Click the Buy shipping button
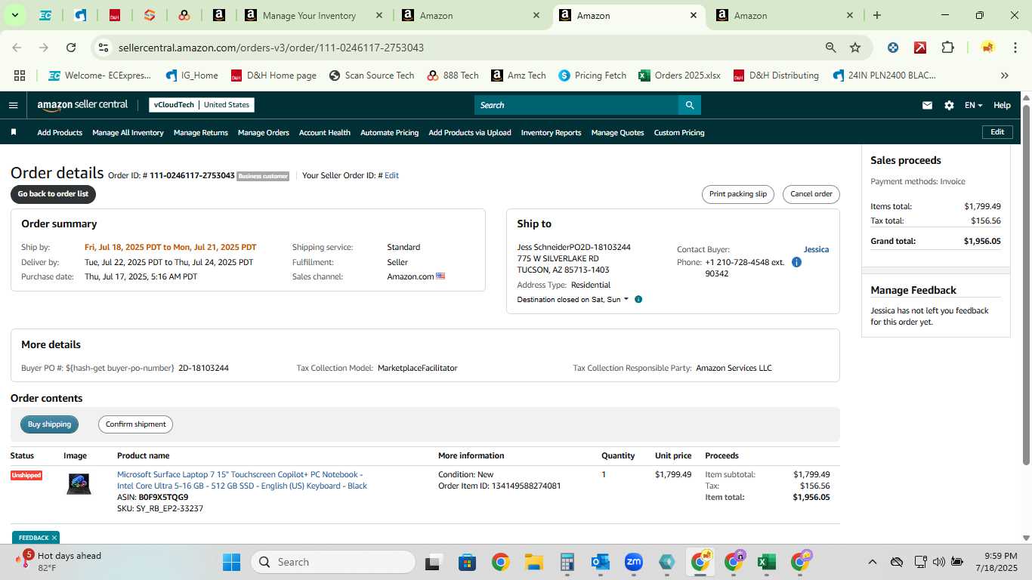 pos(49,424)
